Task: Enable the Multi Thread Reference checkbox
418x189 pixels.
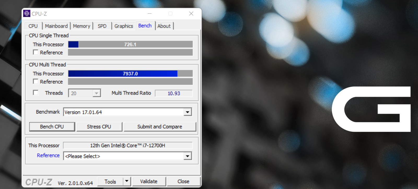Action: coord(36,81)
